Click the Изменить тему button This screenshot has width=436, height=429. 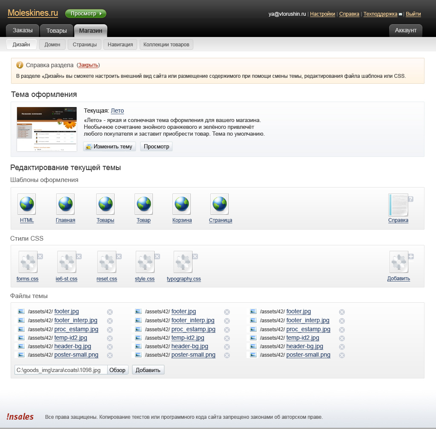pos(109,146)
